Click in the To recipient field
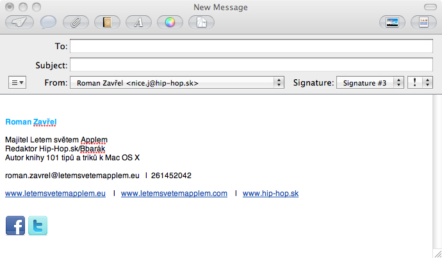The width and height of the screenshot is (442, 258). click(x=251, y=46)
